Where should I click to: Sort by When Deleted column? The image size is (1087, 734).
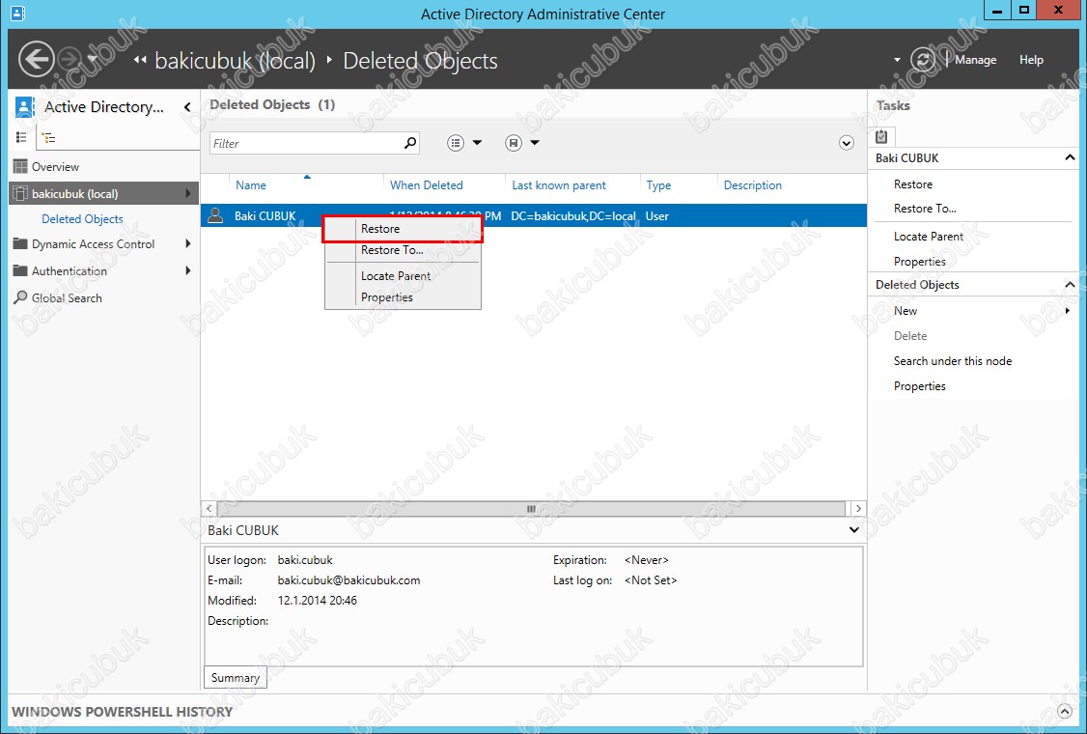[x=427, y=185]
